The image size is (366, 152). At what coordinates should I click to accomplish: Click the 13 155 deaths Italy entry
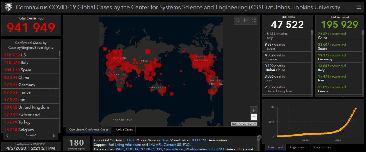pyautogui.click(x=286, y=36)
